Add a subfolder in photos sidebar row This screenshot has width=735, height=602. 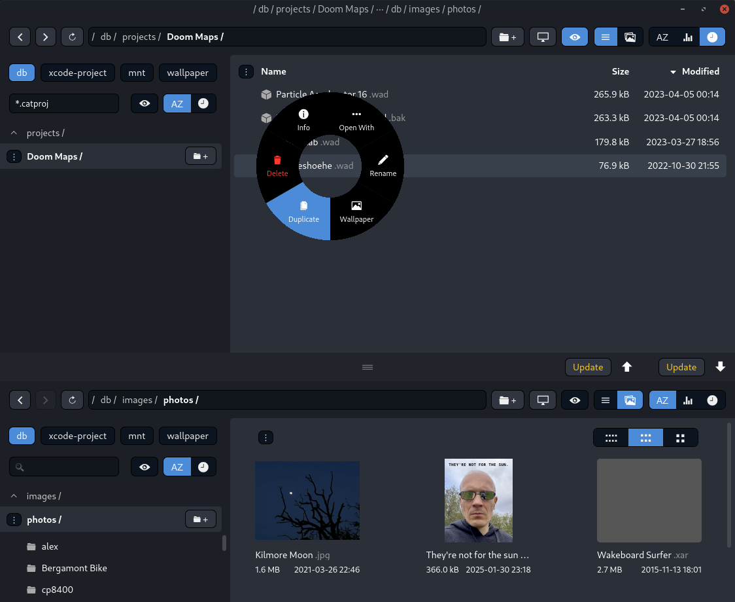(201, 520)
